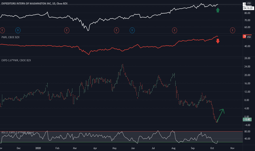Click 80.00 on the EXPD price scale
Image resolution: width=255 pixels, height=151 pixels.
tap(247, 13)
